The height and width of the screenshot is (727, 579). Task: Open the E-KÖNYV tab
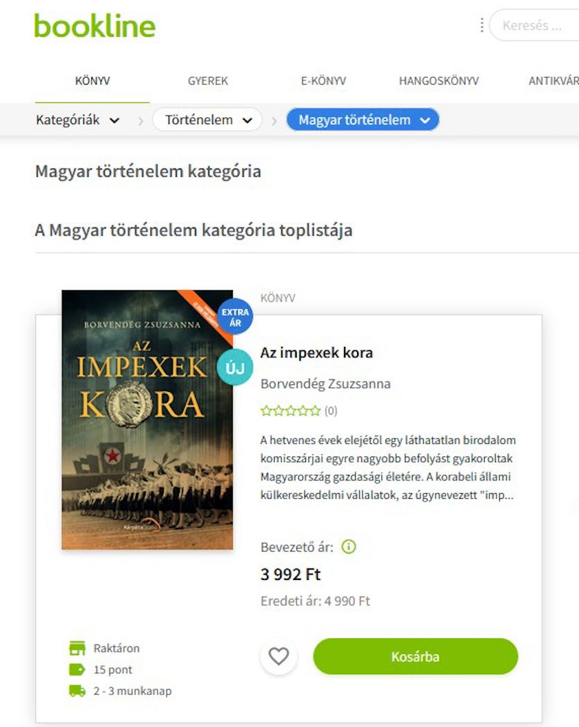(x=324, y=80)
